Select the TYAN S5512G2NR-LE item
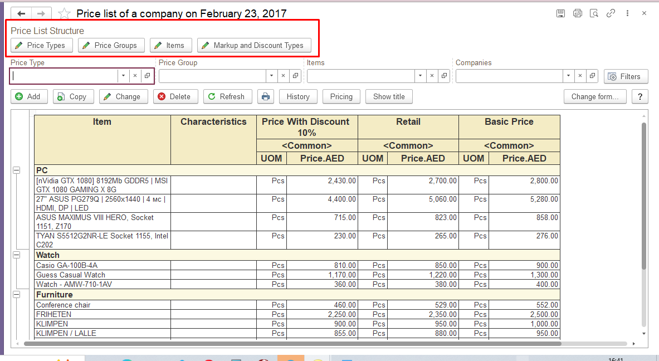659x361 pixels. tap(102, 240)
